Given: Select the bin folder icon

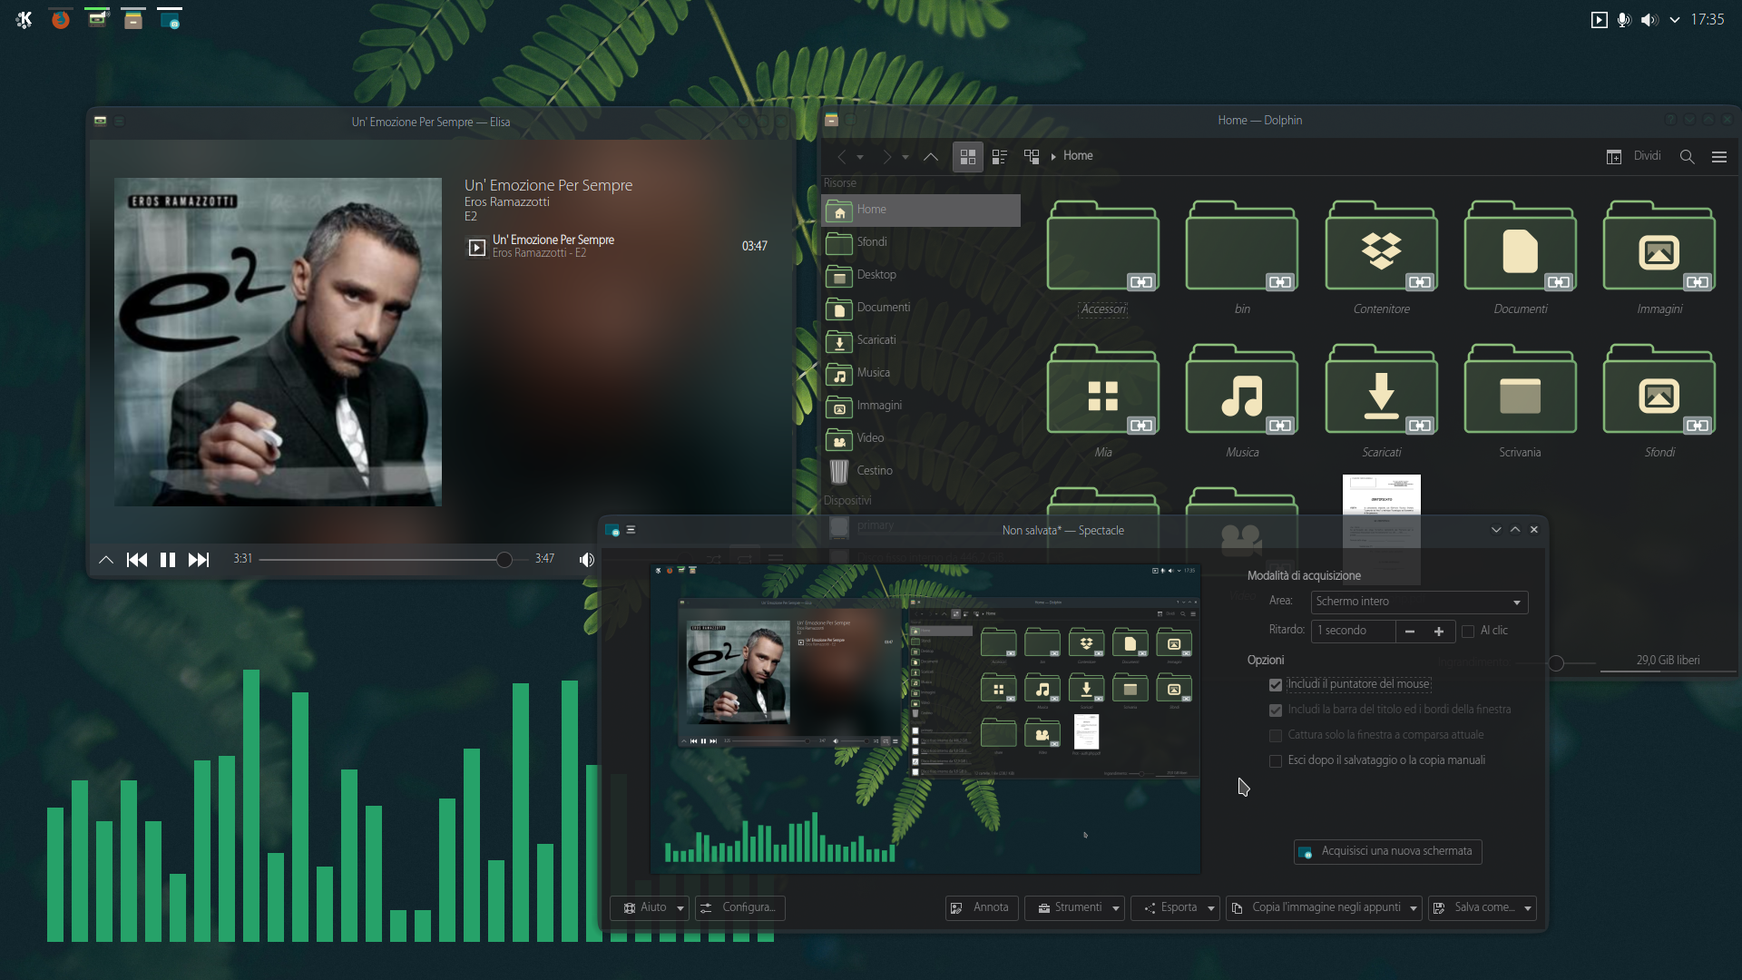Looking at the screenshot, I should pyautogui.click(x=1242, y=246).
